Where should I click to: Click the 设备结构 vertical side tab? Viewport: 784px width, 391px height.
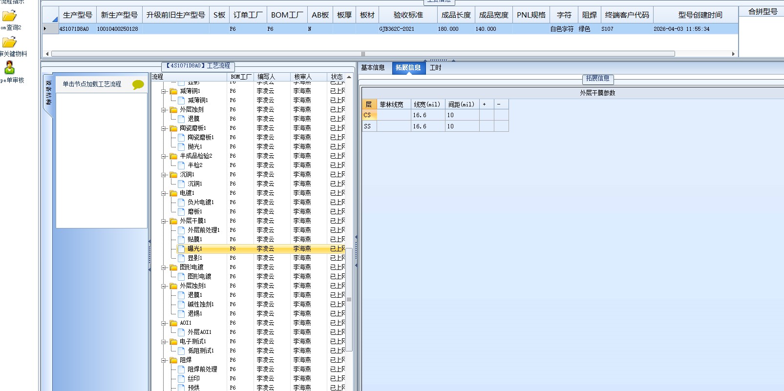48,93
